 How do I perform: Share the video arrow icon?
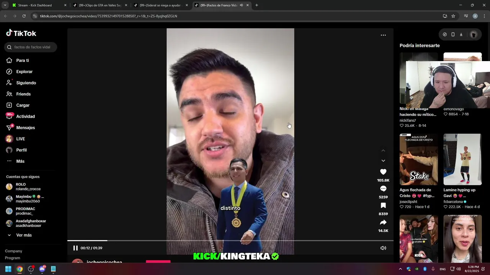pos(383,222)
